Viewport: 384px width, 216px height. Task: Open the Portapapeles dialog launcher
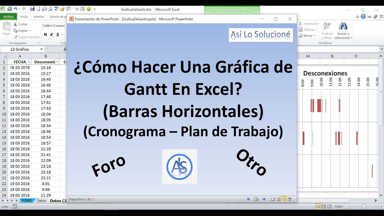(x=38, y=43)
